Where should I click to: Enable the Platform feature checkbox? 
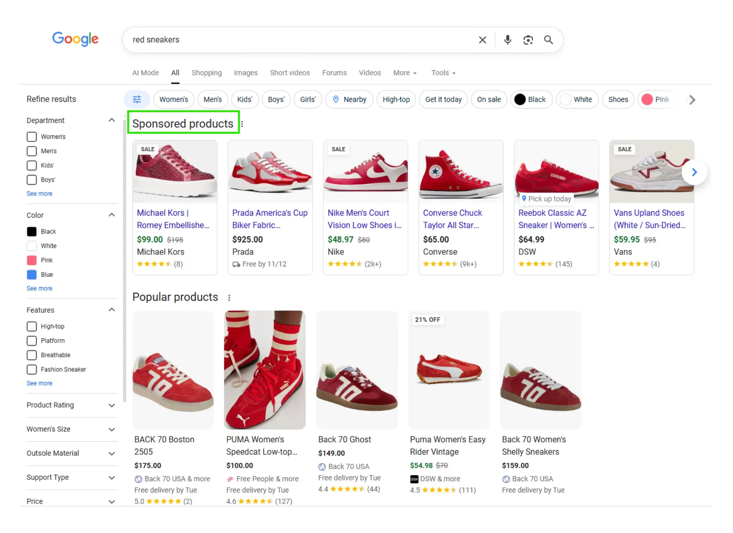(x=32, y=341)
